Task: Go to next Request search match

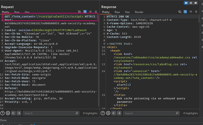Action: [19, 113]
